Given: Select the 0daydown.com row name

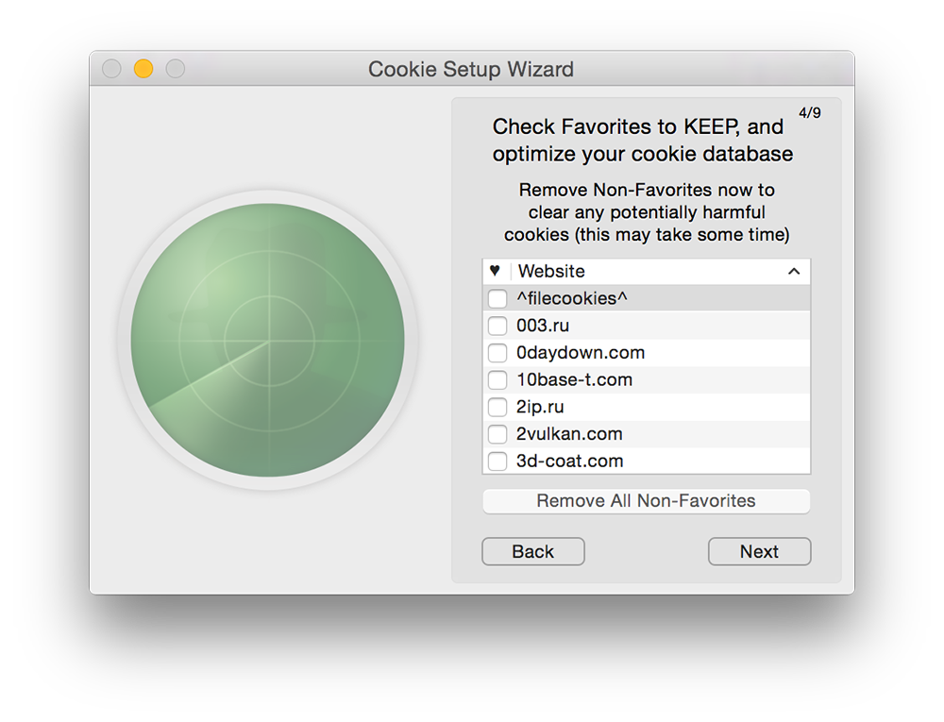Looking at the screenshot, I should tap(581, 353).
